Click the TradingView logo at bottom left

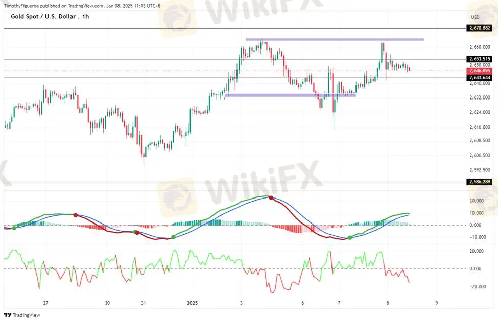pyautogui.click(x=22, y=315)
